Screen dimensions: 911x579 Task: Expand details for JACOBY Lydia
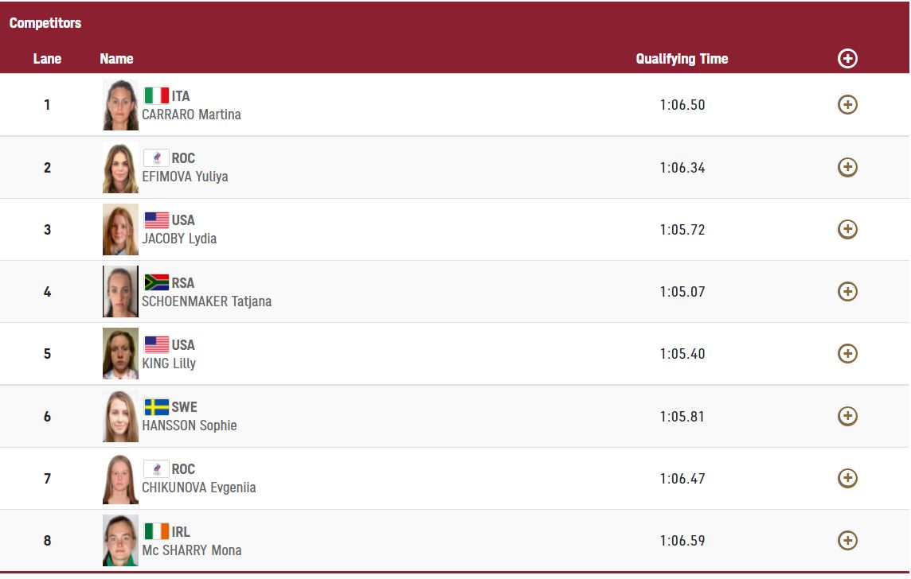point(847,229)
